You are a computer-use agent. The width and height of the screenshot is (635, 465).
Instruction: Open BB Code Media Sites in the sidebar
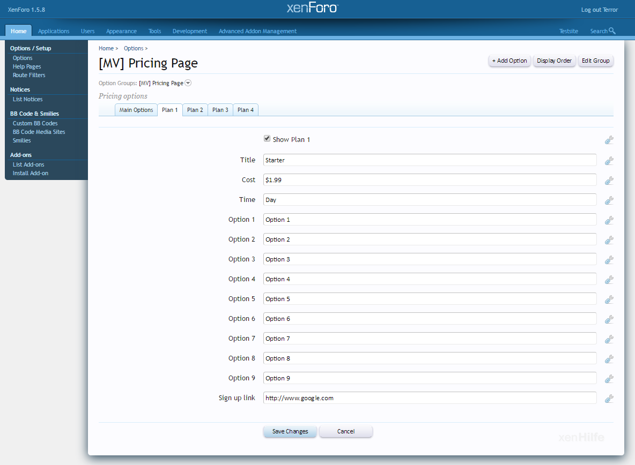[x=39, y=132]
